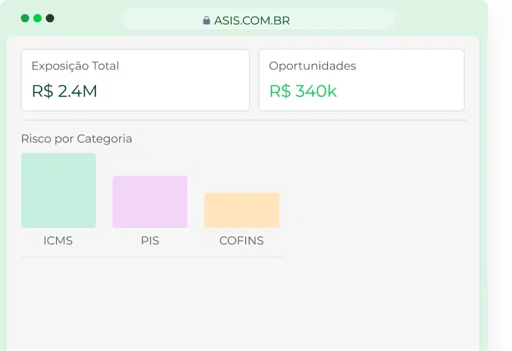
Task: Click the dark third window dot
Action: coord(50,18)
